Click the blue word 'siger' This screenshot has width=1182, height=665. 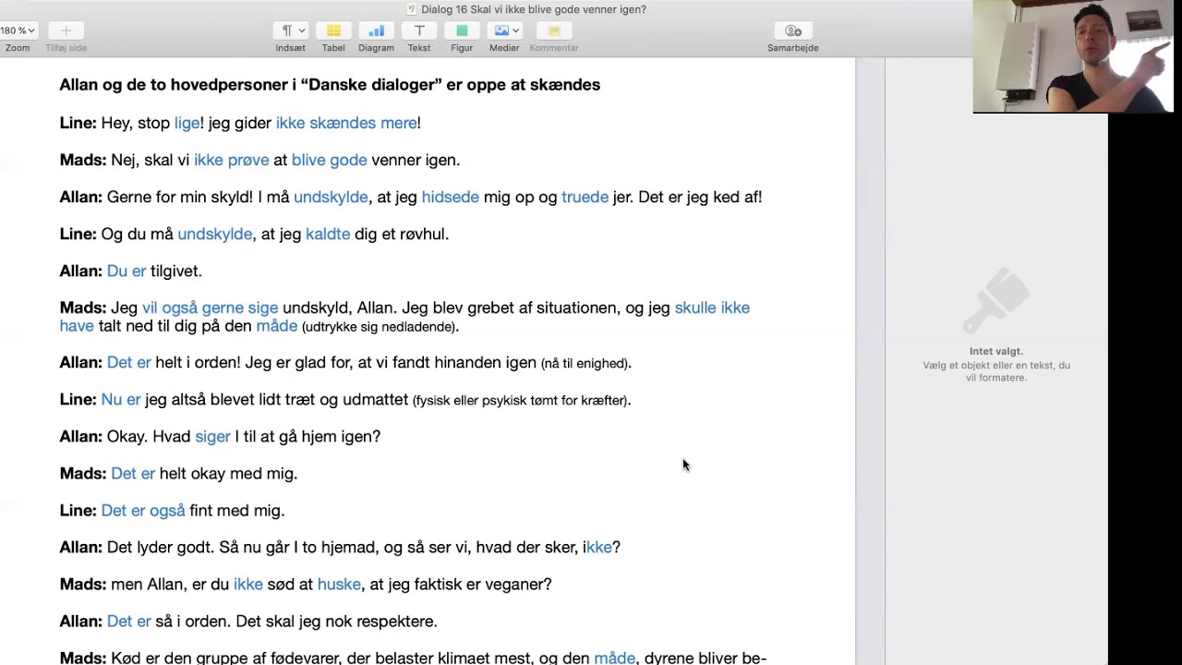tap(212, 437)
